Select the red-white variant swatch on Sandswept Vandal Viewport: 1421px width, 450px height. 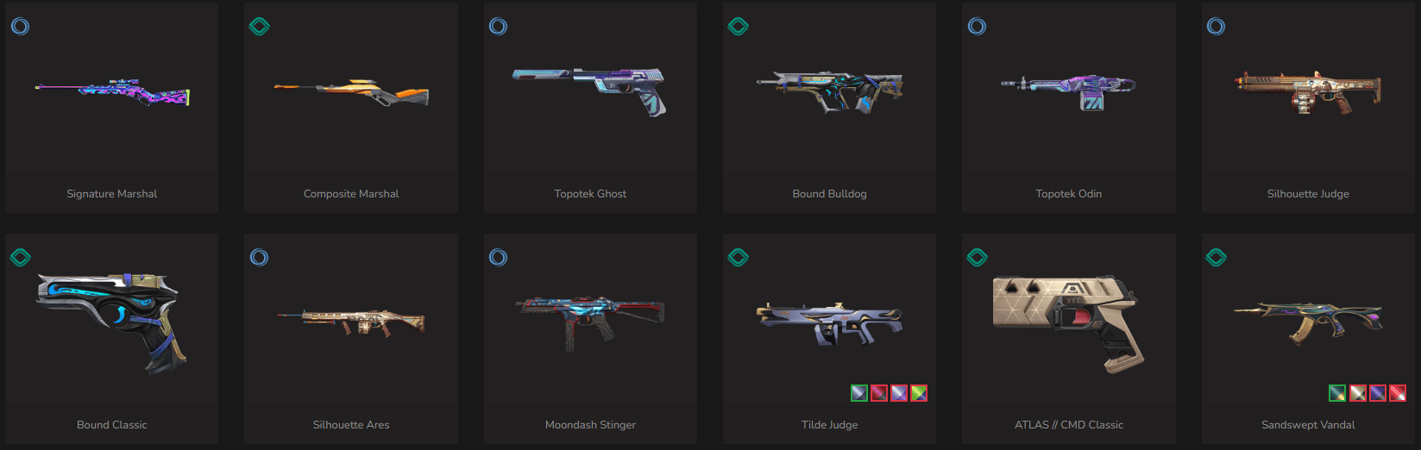click(1398, 393)
